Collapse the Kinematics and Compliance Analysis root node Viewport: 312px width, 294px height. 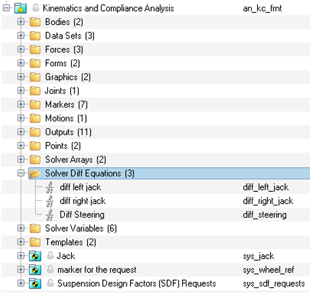[x=7, y=8]
